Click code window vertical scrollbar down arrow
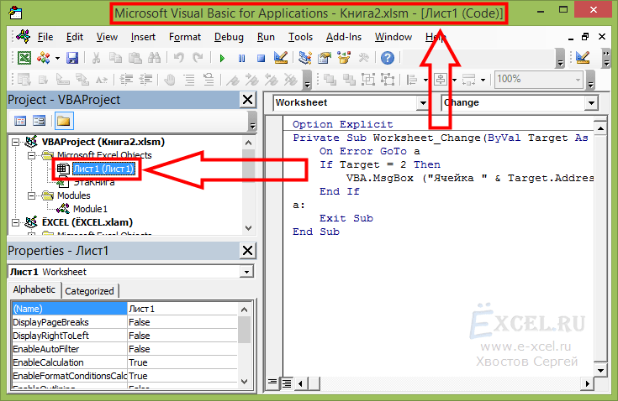The image size is (618, 401). click(x=600, y=370)
